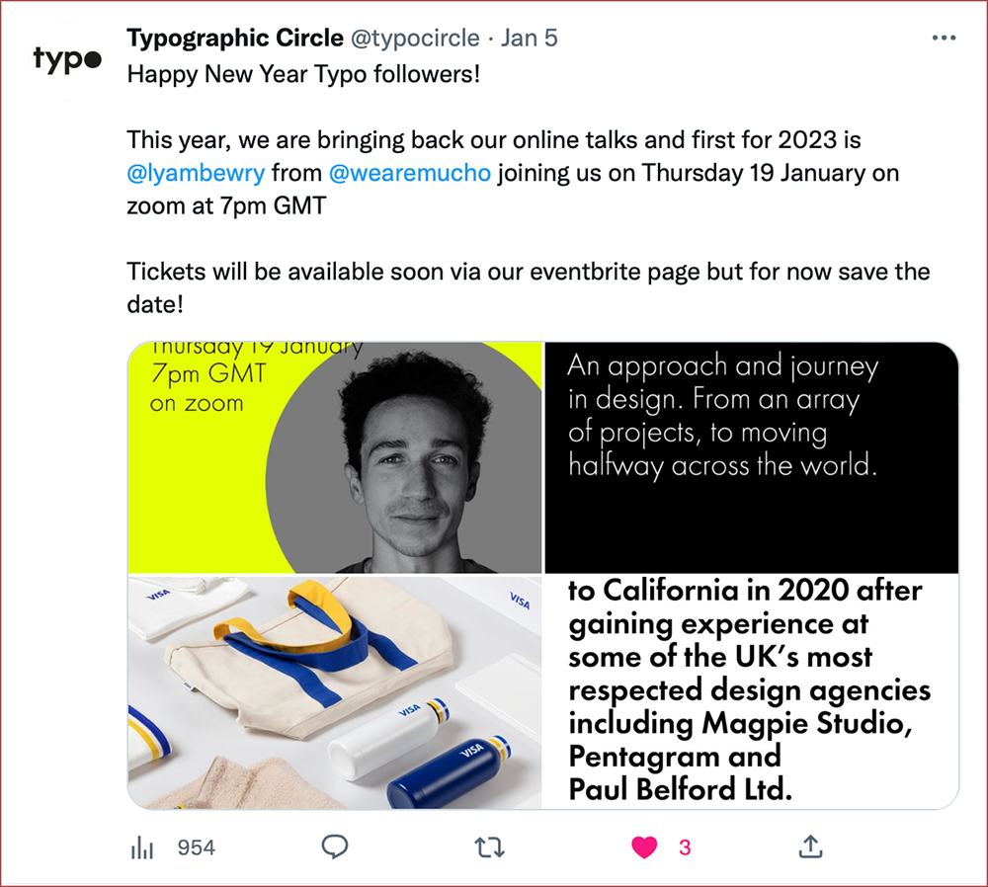Click the Typographic Circle profile avatar
This screenshot has height=887, width=988.
pos(66,59)
